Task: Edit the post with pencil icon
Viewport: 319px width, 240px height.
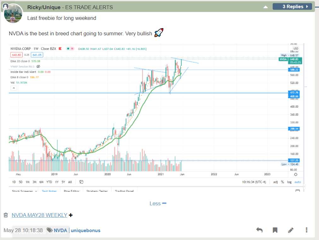Action: click(291, 230)
